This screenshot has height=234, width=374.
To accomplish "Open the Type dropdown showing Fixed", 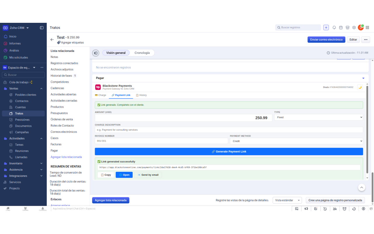I will click(318, 117).
